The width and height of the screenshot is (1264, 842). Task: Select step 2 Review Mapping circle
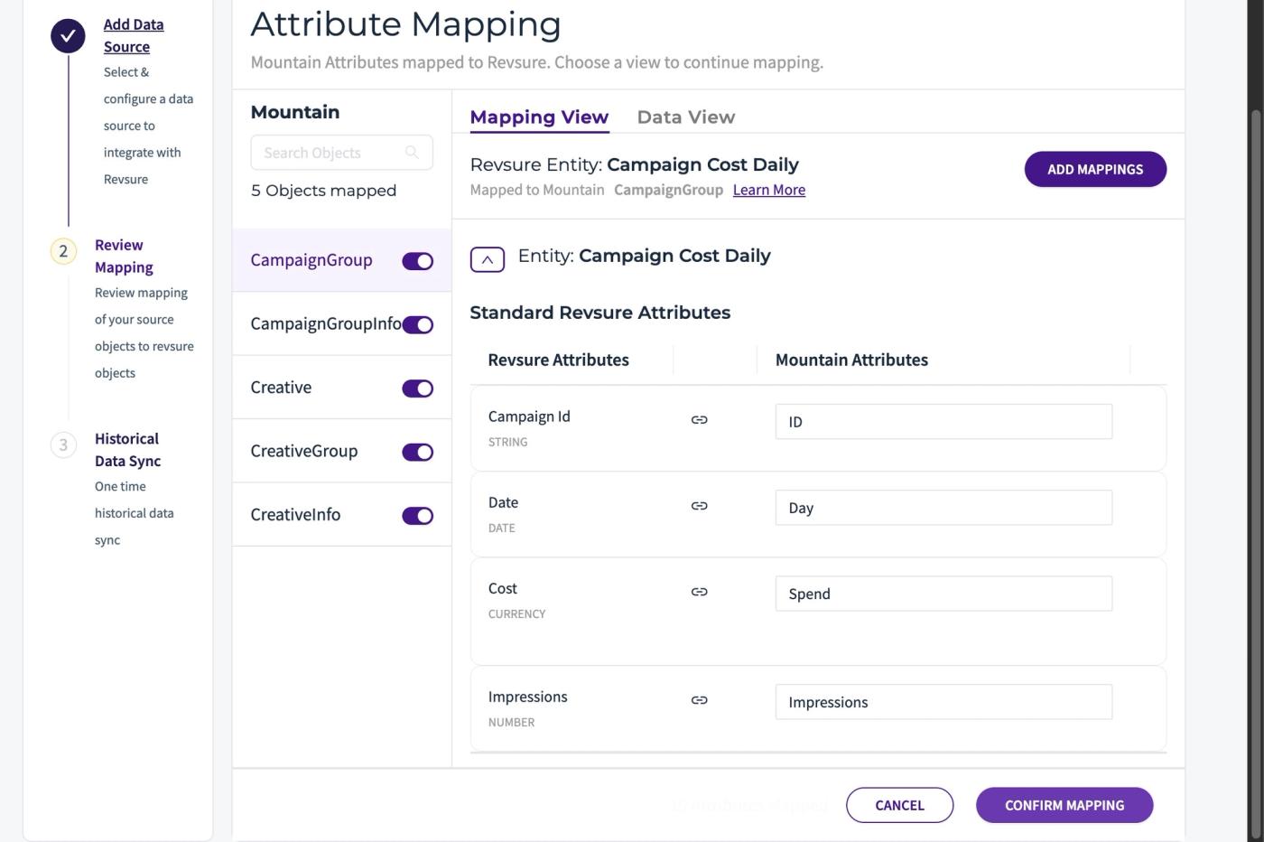tap(63, 251)
